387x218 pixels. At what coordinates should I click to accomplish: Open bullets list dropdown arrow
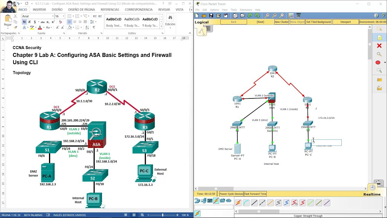[74, 16]
